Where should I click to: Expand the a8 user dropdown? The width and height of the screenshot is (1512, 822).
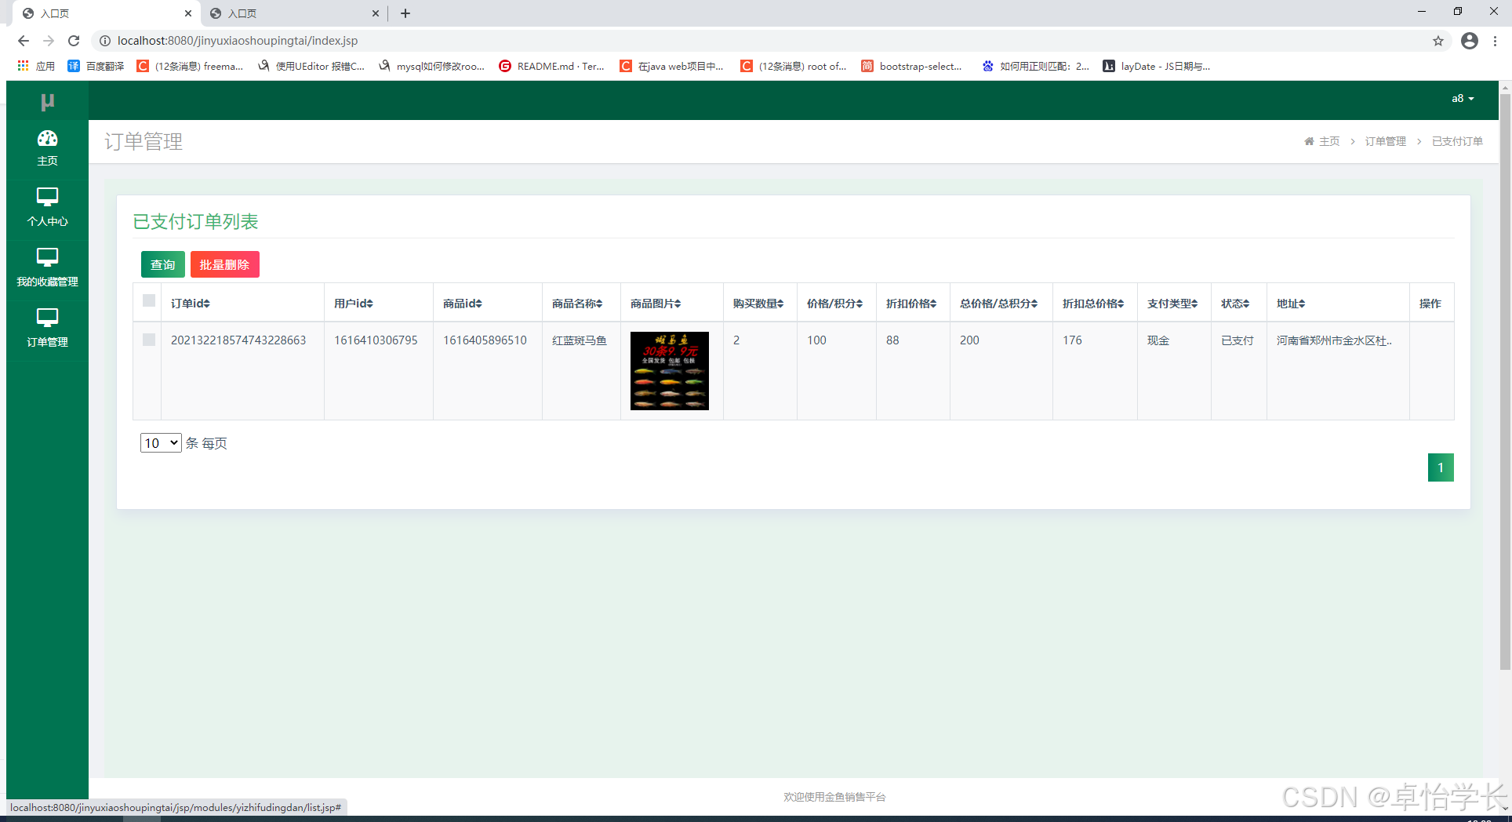1462,99
